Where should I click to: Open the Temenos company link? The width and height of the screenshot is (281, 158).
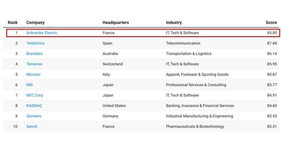tap(34, 64)
